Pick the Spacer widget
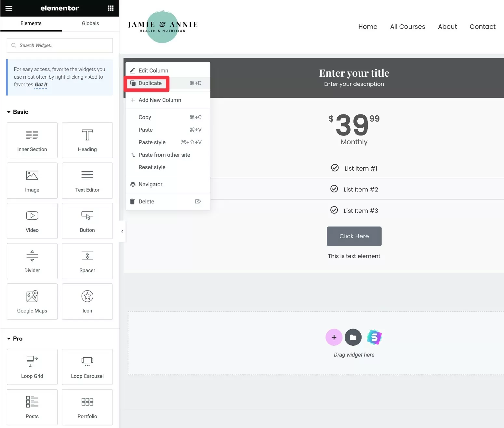The width and height of the screenshot is (504, 428). (87, 261)
